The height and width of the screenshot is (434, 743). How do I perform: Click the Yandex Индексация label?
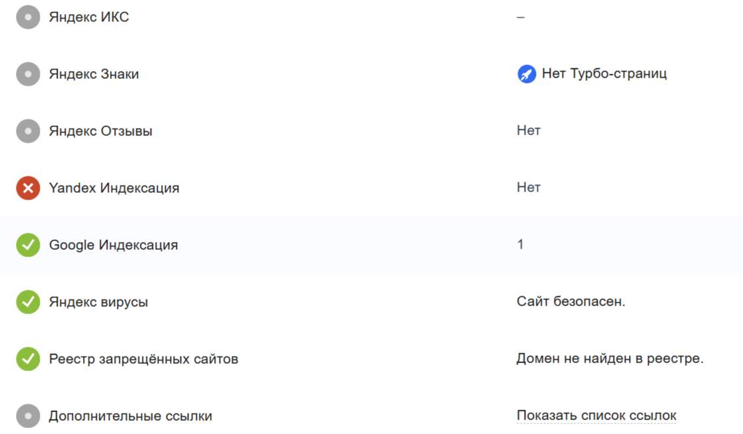(x=114, y=188)
